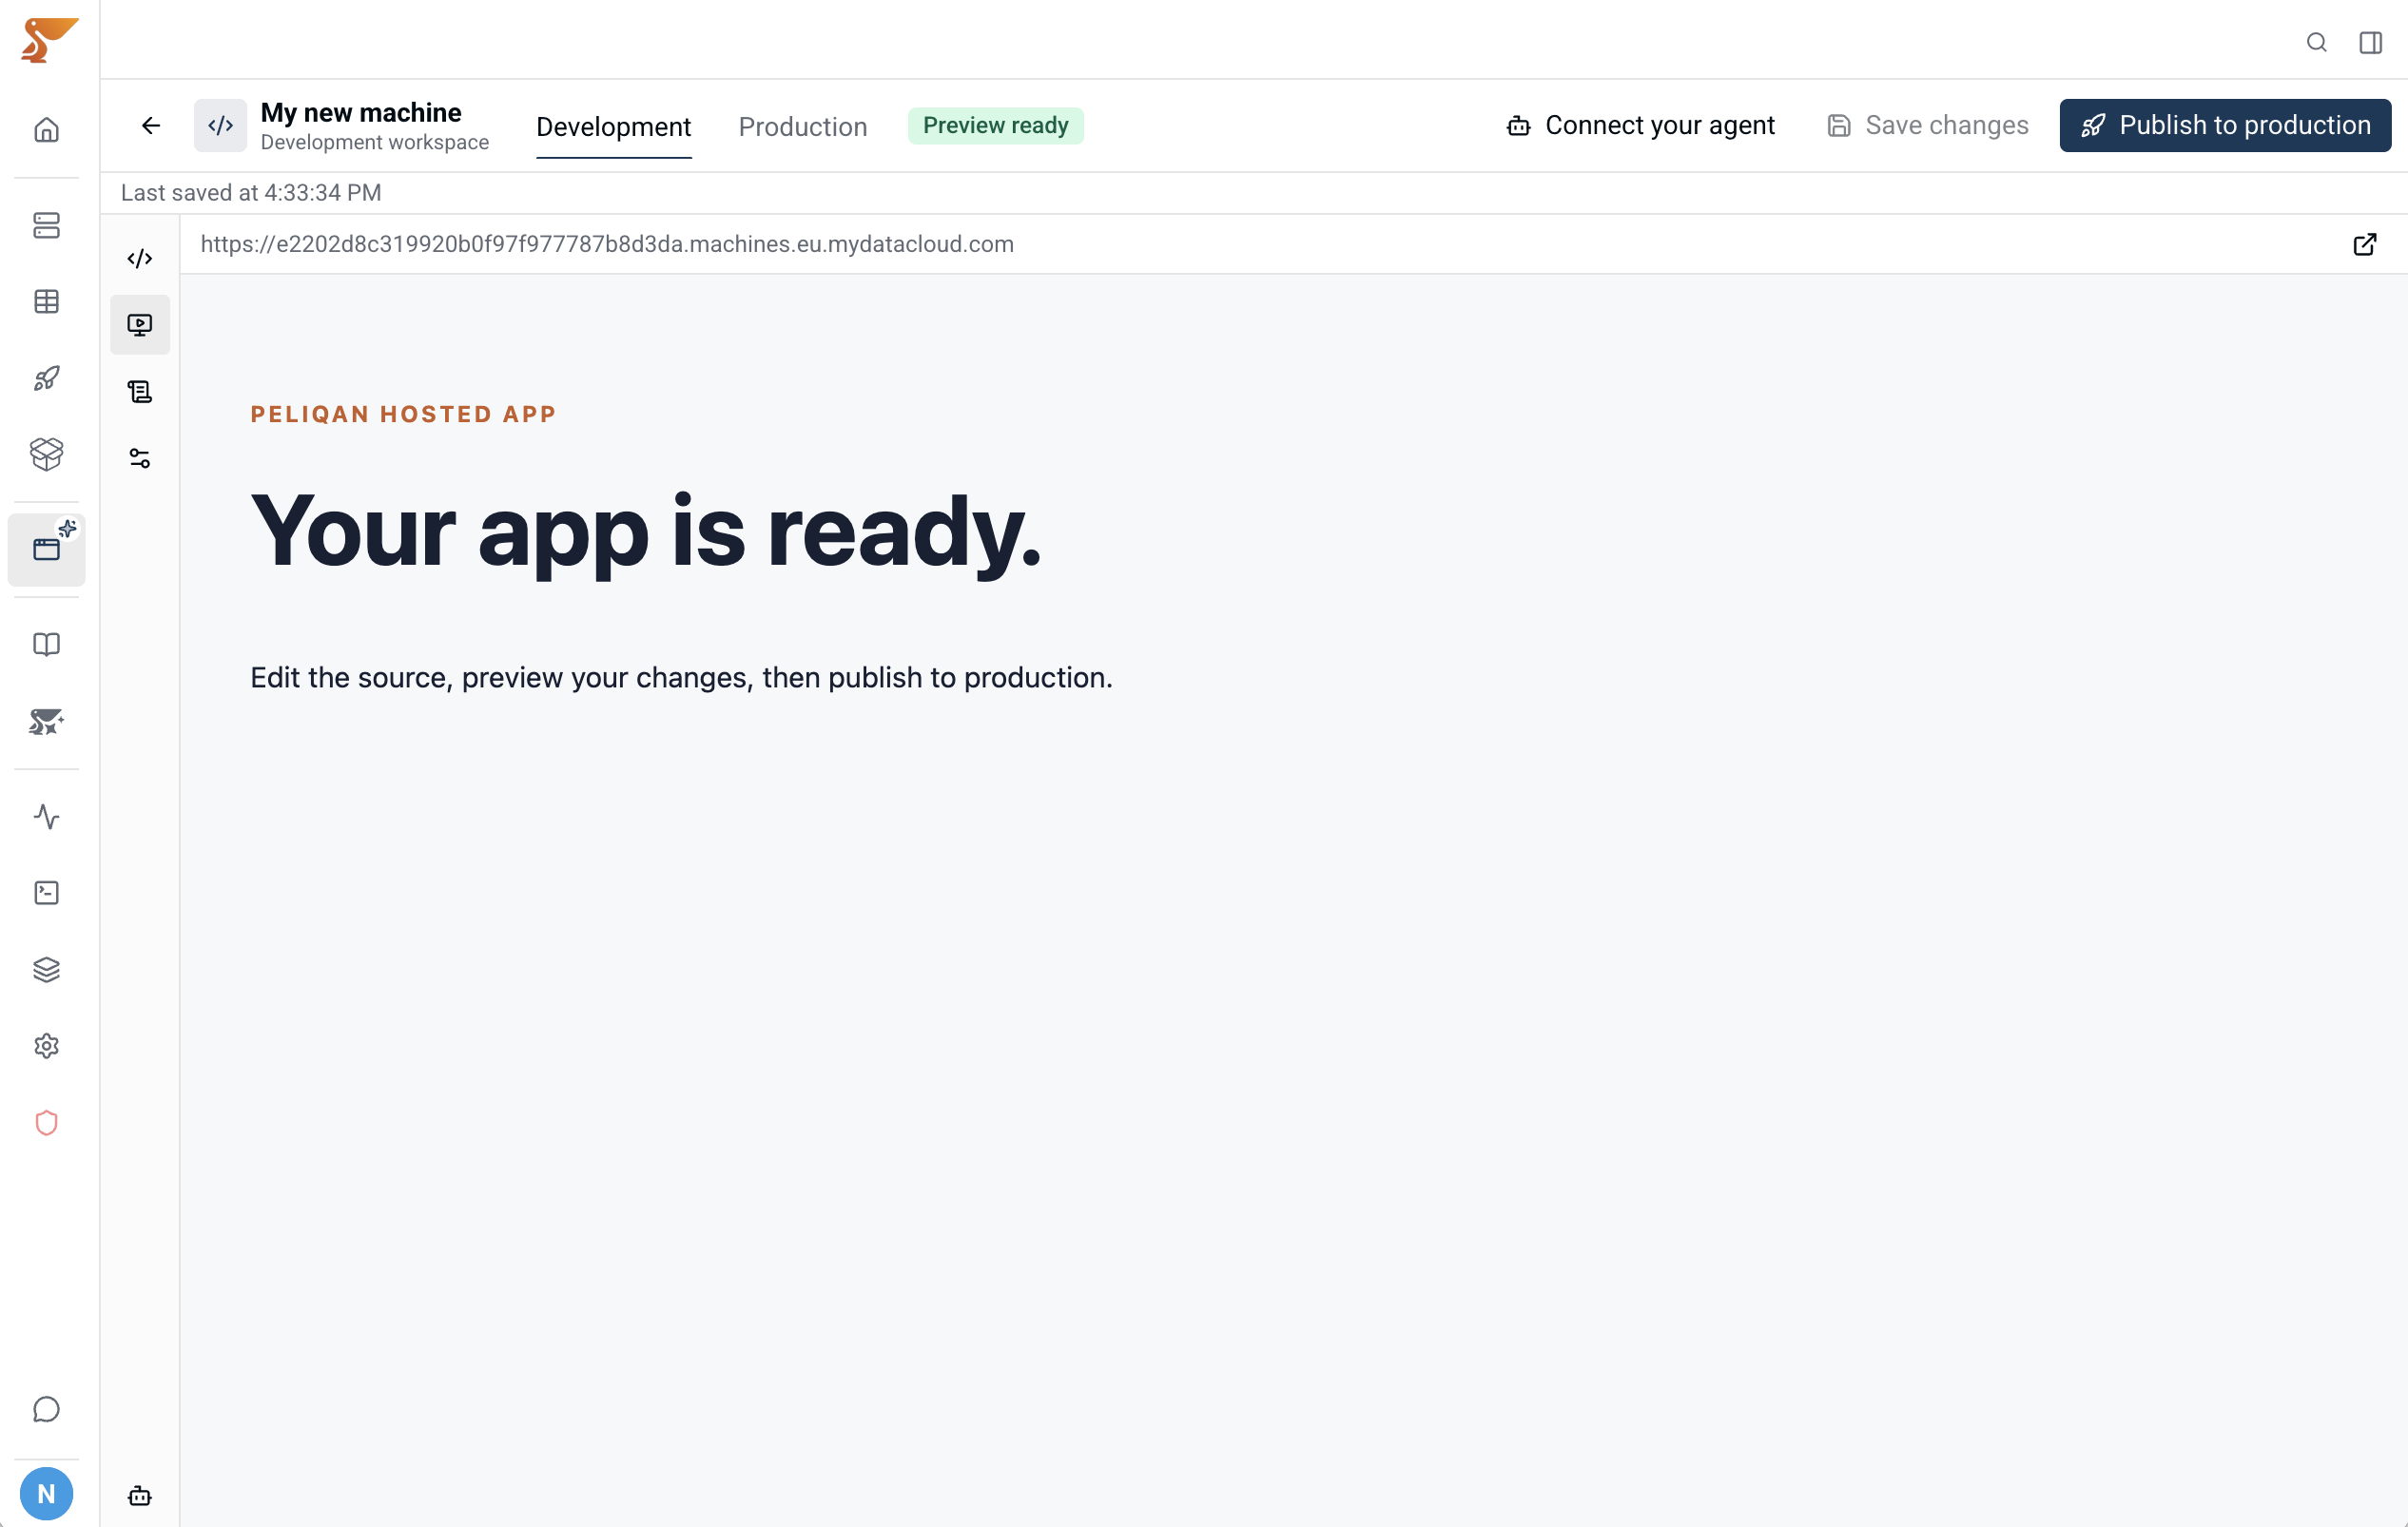Image resolution: width=2408 pixels, height=1527 pixels.
Task: Open the stacked layers icon in sidebar
Action: 46,969
